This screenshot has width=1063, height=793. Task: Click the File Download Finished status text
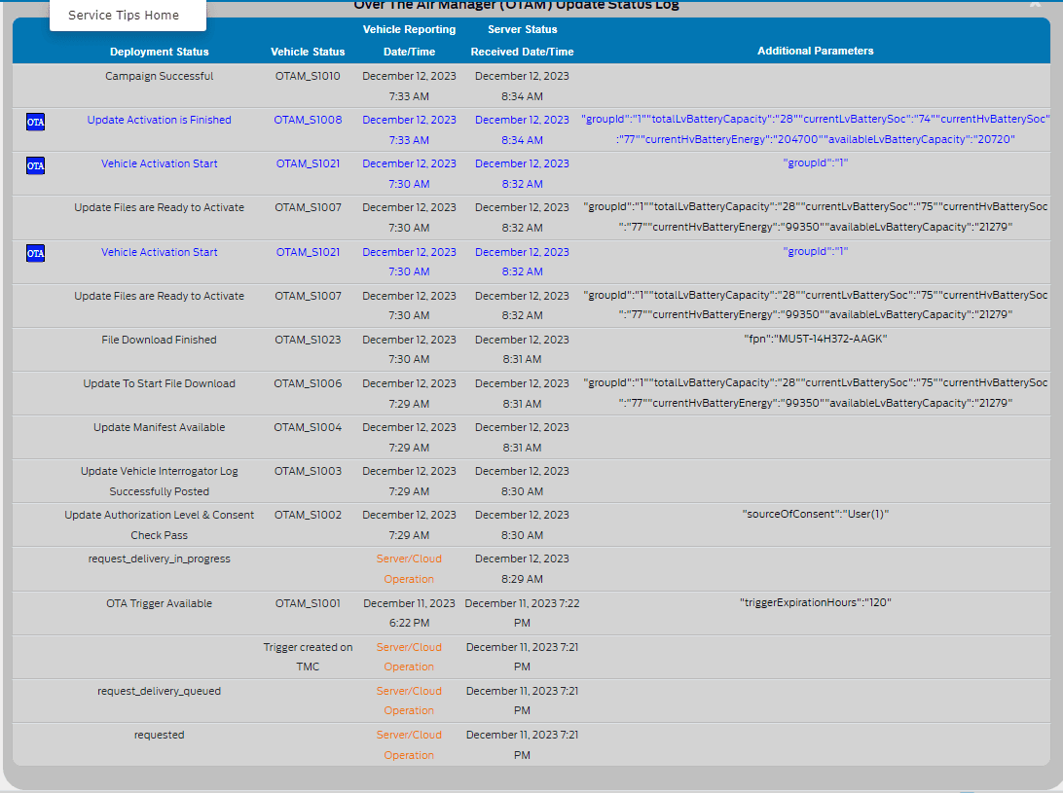[x=159, y=340]
